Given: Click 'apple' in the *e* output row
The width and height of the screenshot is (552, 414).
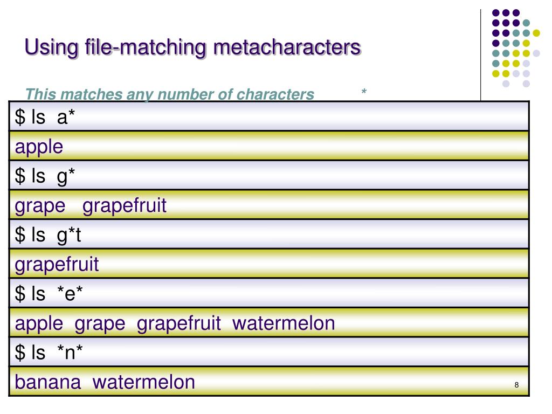Looking at the screenshot, I should [x=39, y=324].
